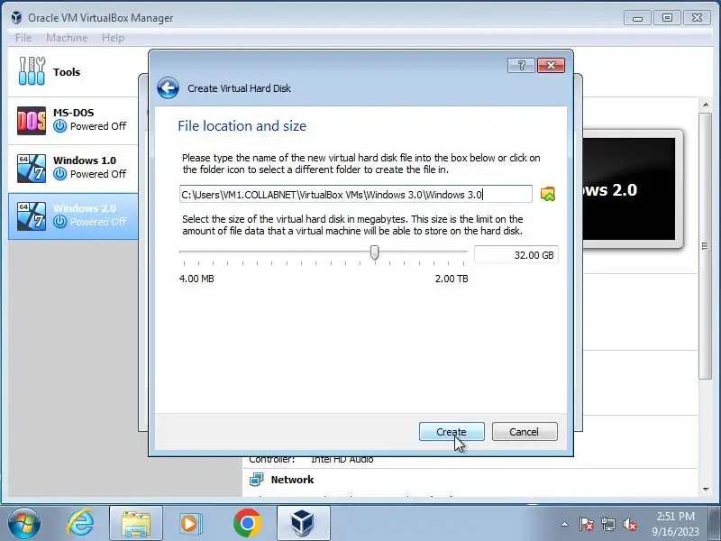
Task: Click the VirtualBox taskbar icon
Action: [303, 524]
